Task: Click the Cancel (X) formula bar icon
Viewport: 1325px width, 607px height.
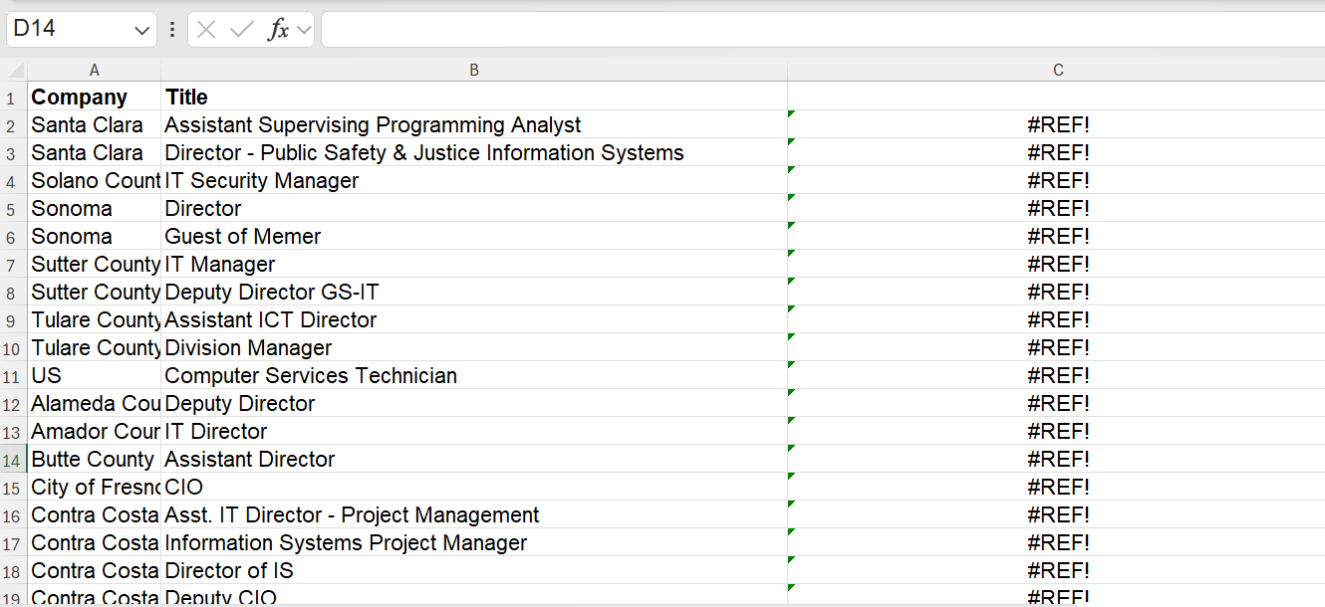Action: (x=206, y=30)
